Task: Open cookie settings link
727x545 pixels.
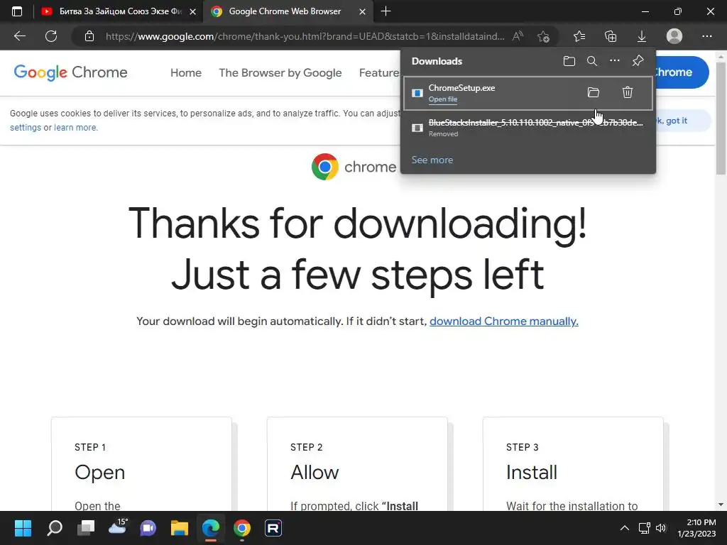Action: click(x=26, y=128)
